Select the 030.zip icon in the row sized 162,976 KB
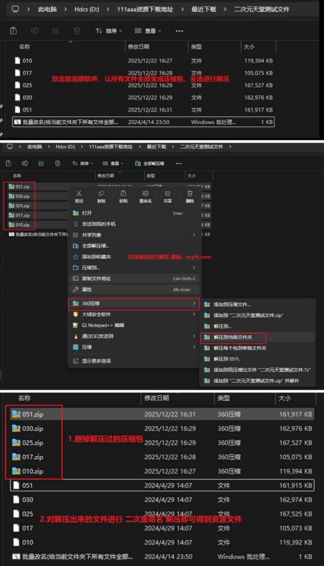 [x=16, y=428]
